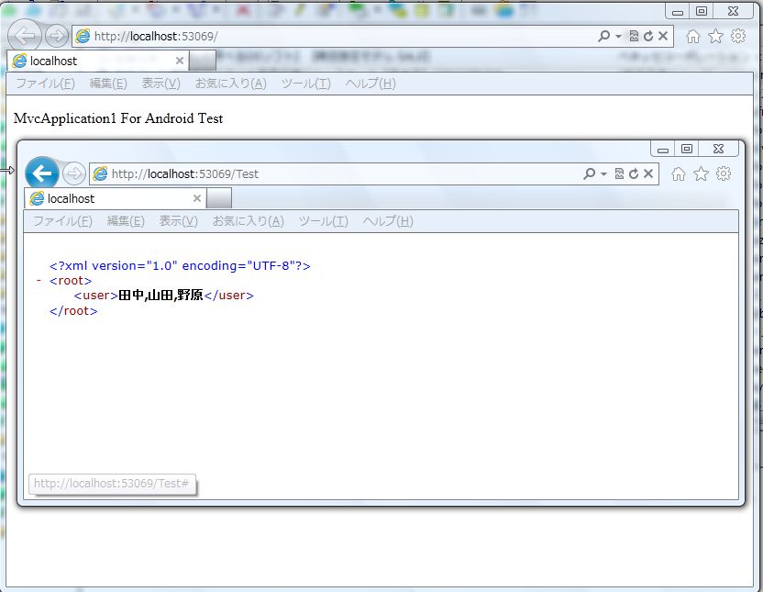
Task: Click the Home icon in the outer browser window
Action: (693, 37)
